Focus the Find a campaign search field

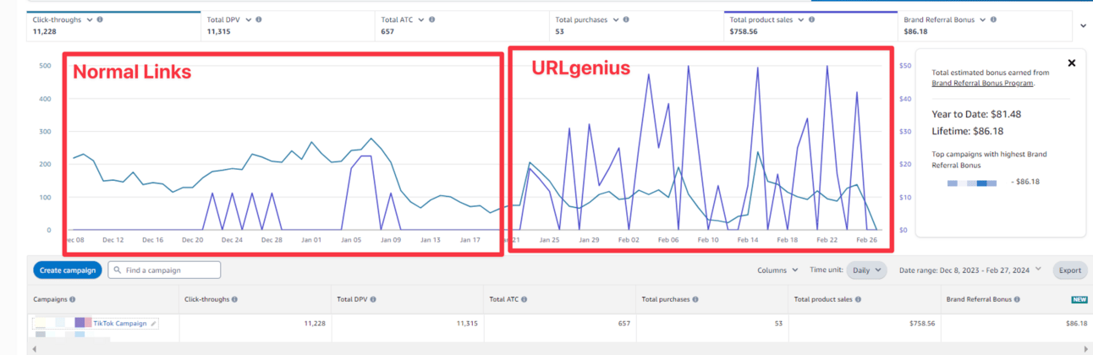point(164,270)
